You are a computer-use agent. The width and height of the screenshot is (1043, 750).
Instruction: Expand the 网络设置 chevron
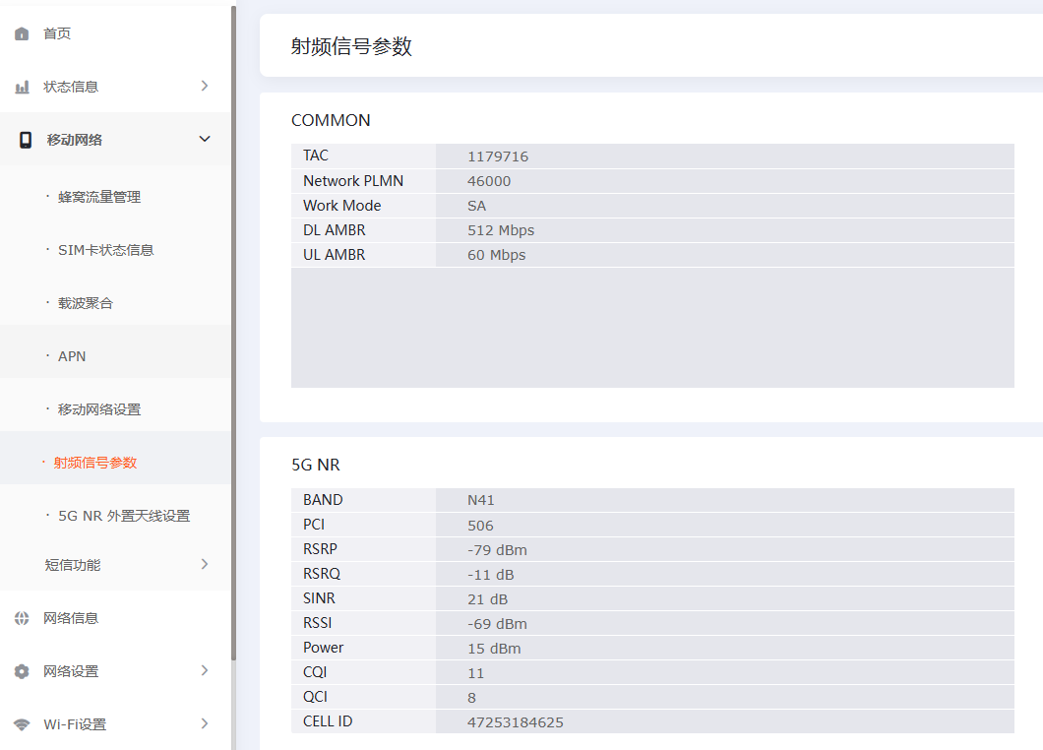tap(205, 670)
